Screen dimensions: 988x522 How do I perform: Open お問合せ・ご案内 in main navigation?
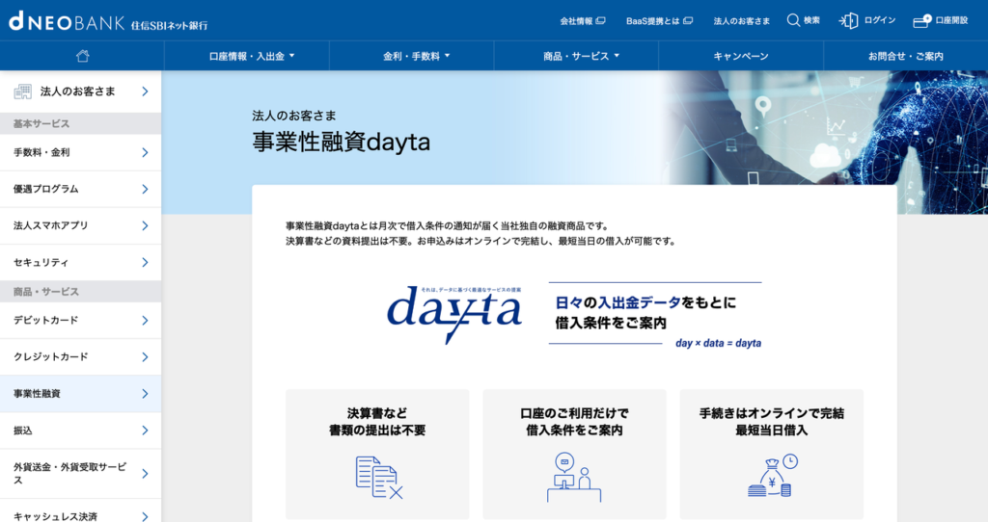[905, 56]
